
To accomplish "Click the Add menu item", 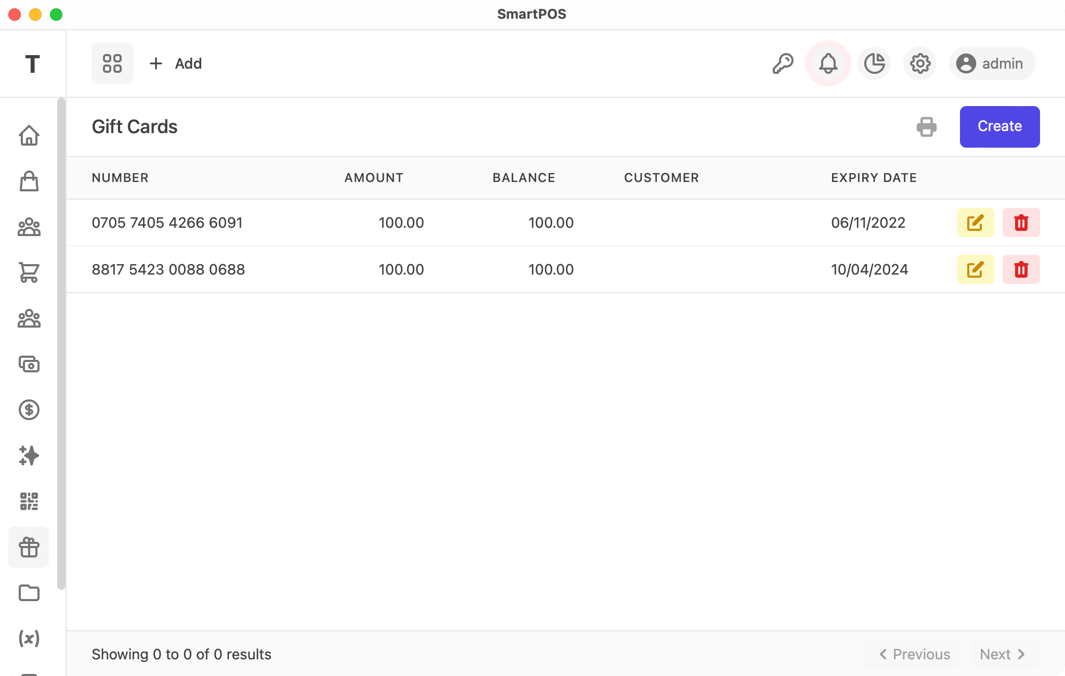I will pyautogui.click(x=176, y=63).
